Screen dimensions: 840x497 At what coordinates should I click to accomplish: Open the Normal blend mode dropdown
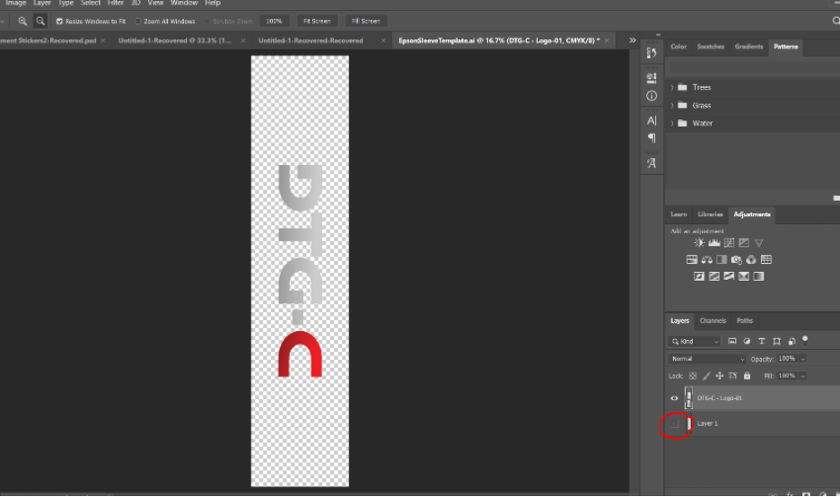[707, 359]
